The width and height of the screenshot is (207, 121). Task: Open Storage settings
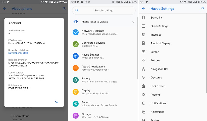(104, 116)
